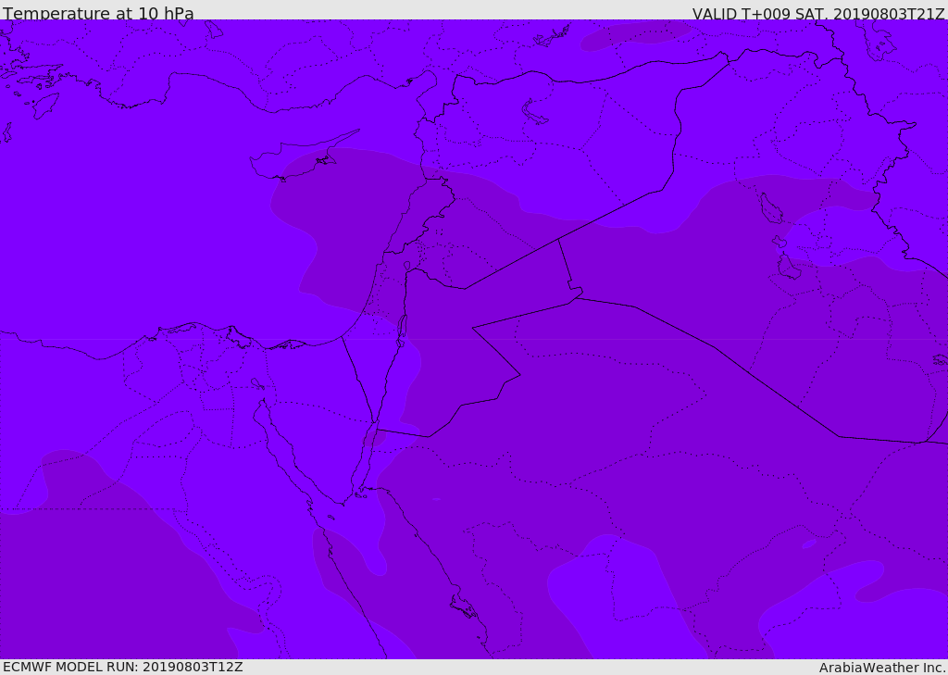
Task: Click the 'Temperature at 10 hPa' title text
Action: pos(98,13)
